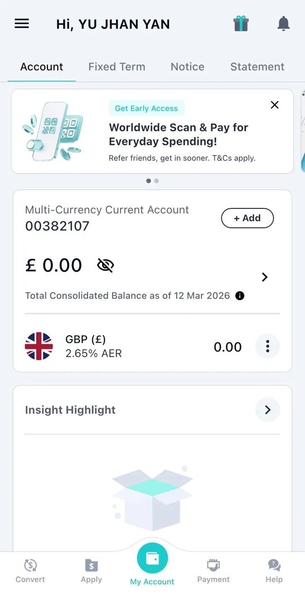Dismiss the Scan & Pay banner

click(x=275, y=105)
